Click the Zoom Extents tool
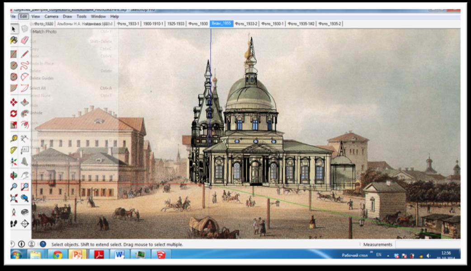Viewport: 471px width, 271px height. click(14, 198)
